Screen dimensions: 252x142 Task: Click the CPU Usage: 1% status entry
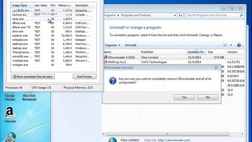[x=41, y=88]
